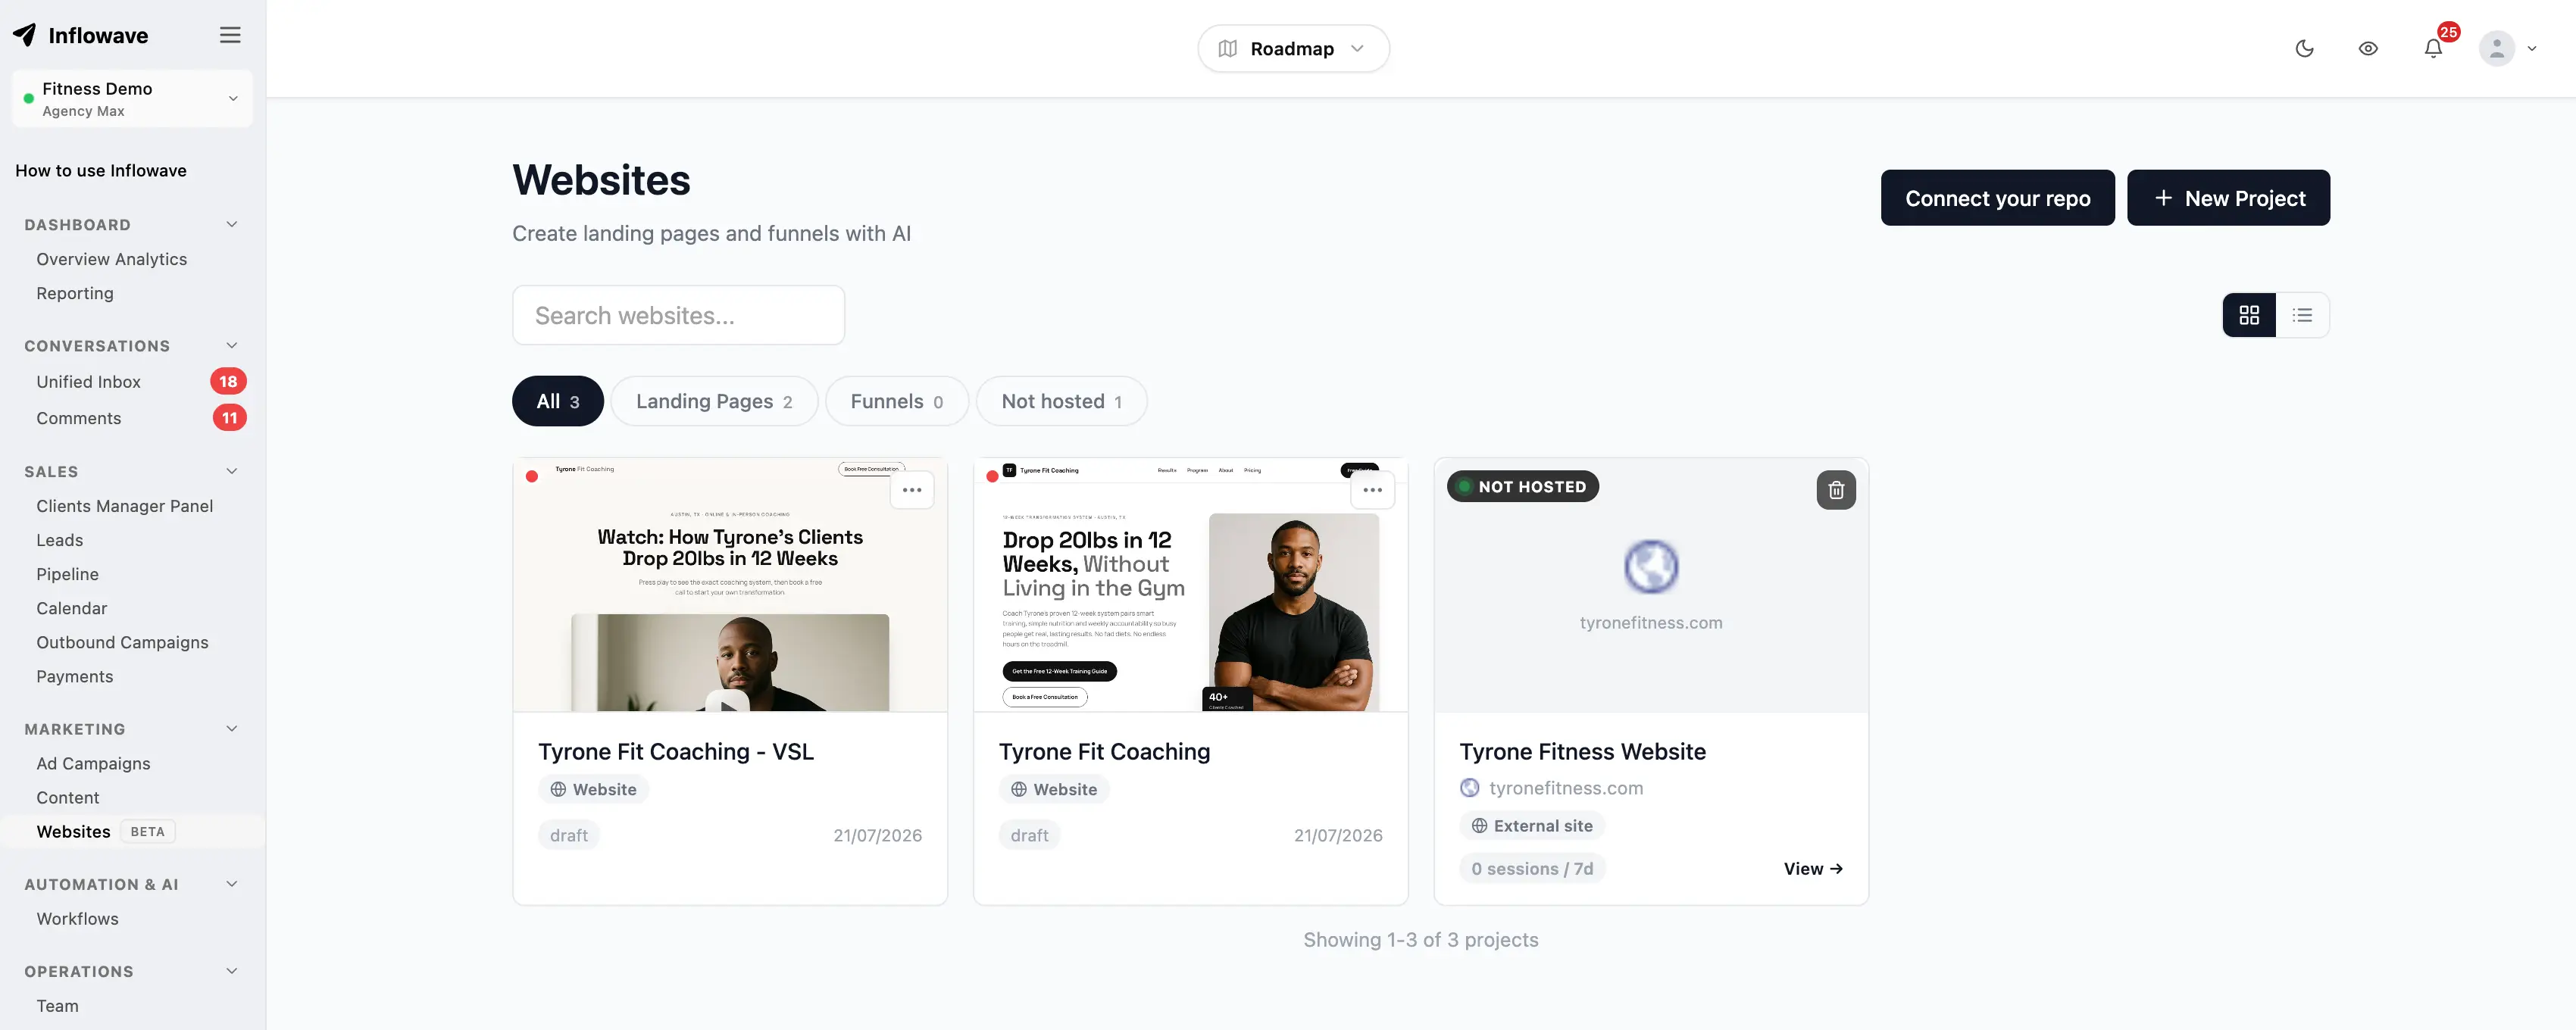Filter by Landing Pages tab

coord(714,401)
